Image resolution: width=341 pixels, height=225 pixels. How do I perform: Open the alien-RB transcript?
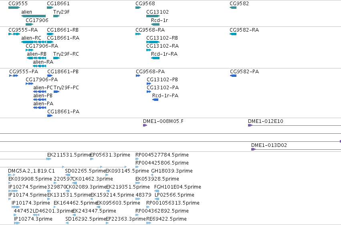[36, 58]
